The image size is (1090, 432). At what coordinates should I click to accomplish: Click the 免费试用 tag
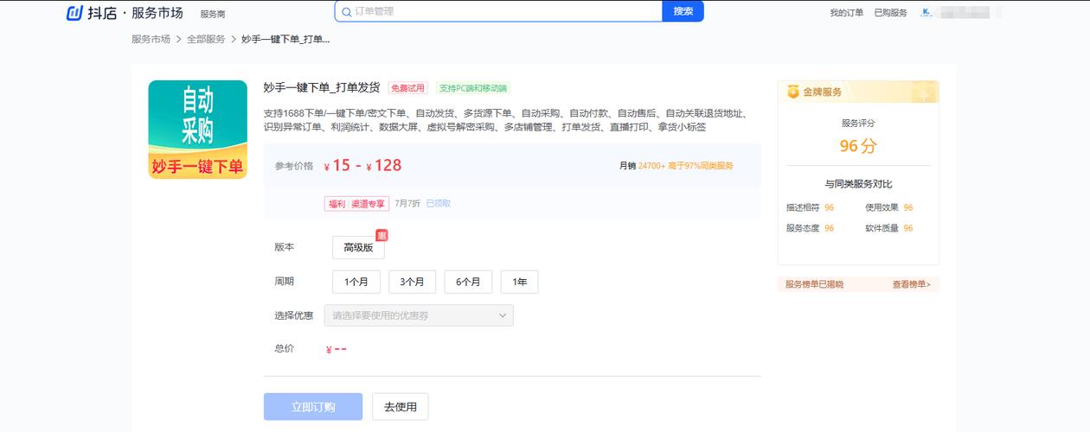pos(407,88)
